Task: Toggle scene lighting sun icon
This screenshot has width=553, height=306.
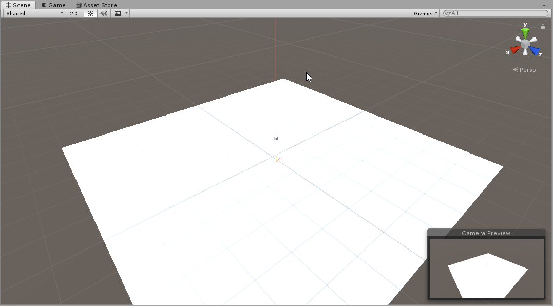Action: tap(91, 13)
